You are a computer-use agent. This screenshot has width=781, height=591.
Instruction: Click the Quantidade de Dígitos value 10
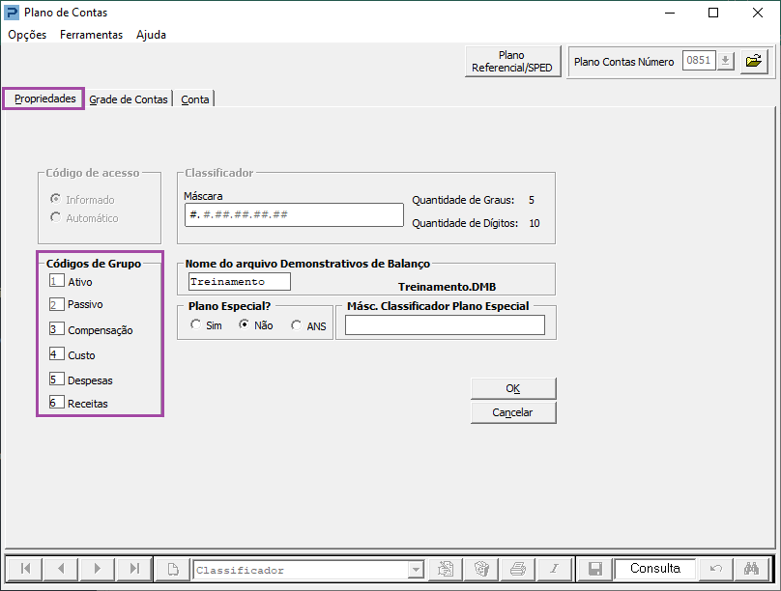tap(535, 223)
